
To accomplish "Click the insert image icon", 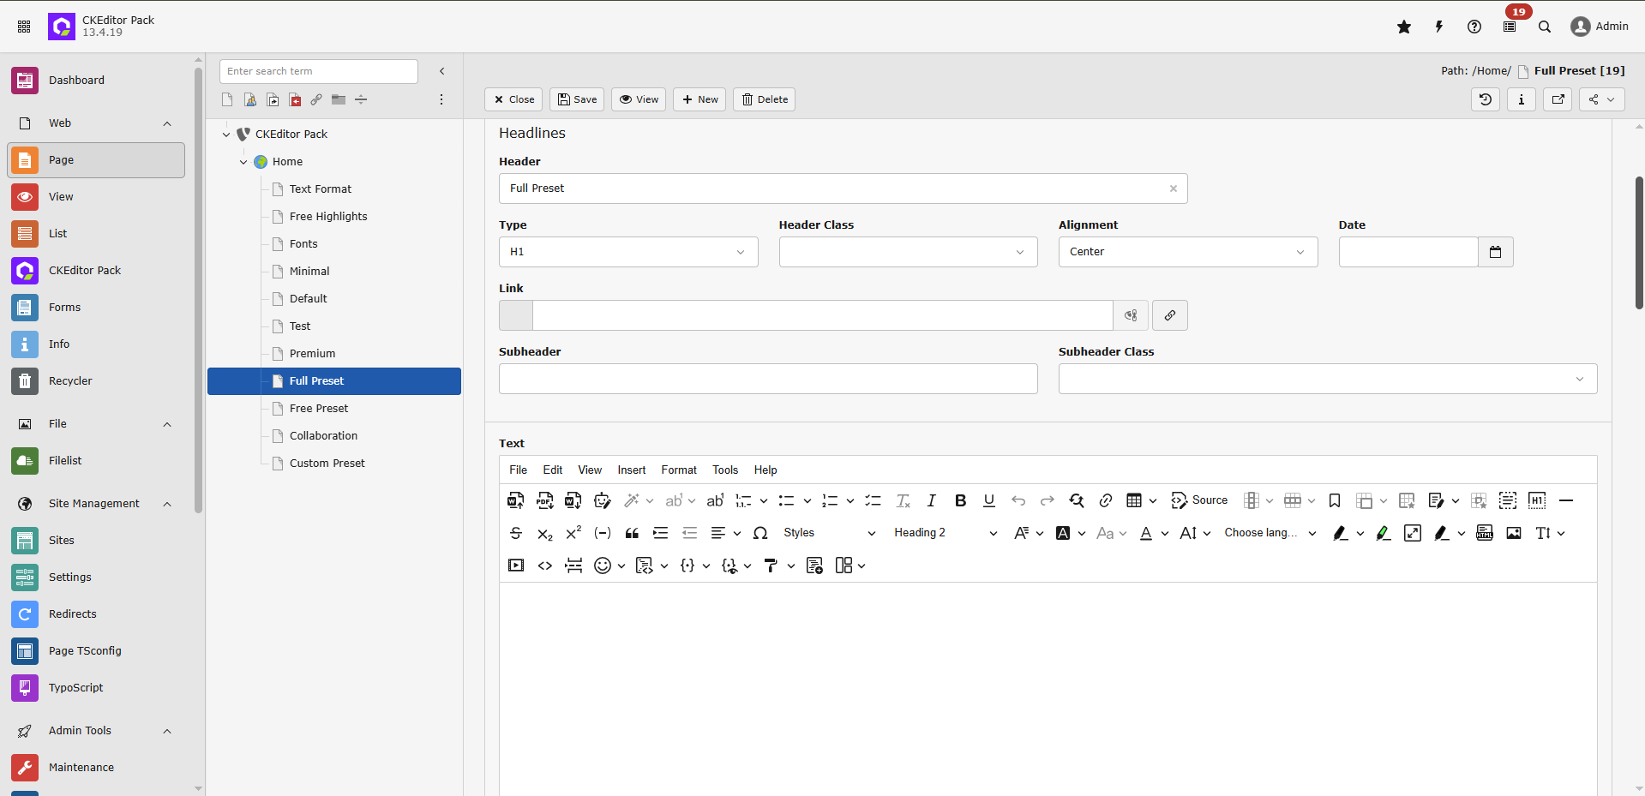I will pos(1514,533).
